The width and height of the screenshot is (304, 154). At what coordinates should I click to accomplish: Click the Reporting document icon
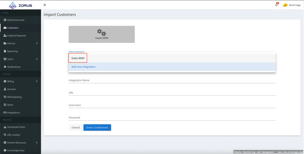[x=5, y=51]
